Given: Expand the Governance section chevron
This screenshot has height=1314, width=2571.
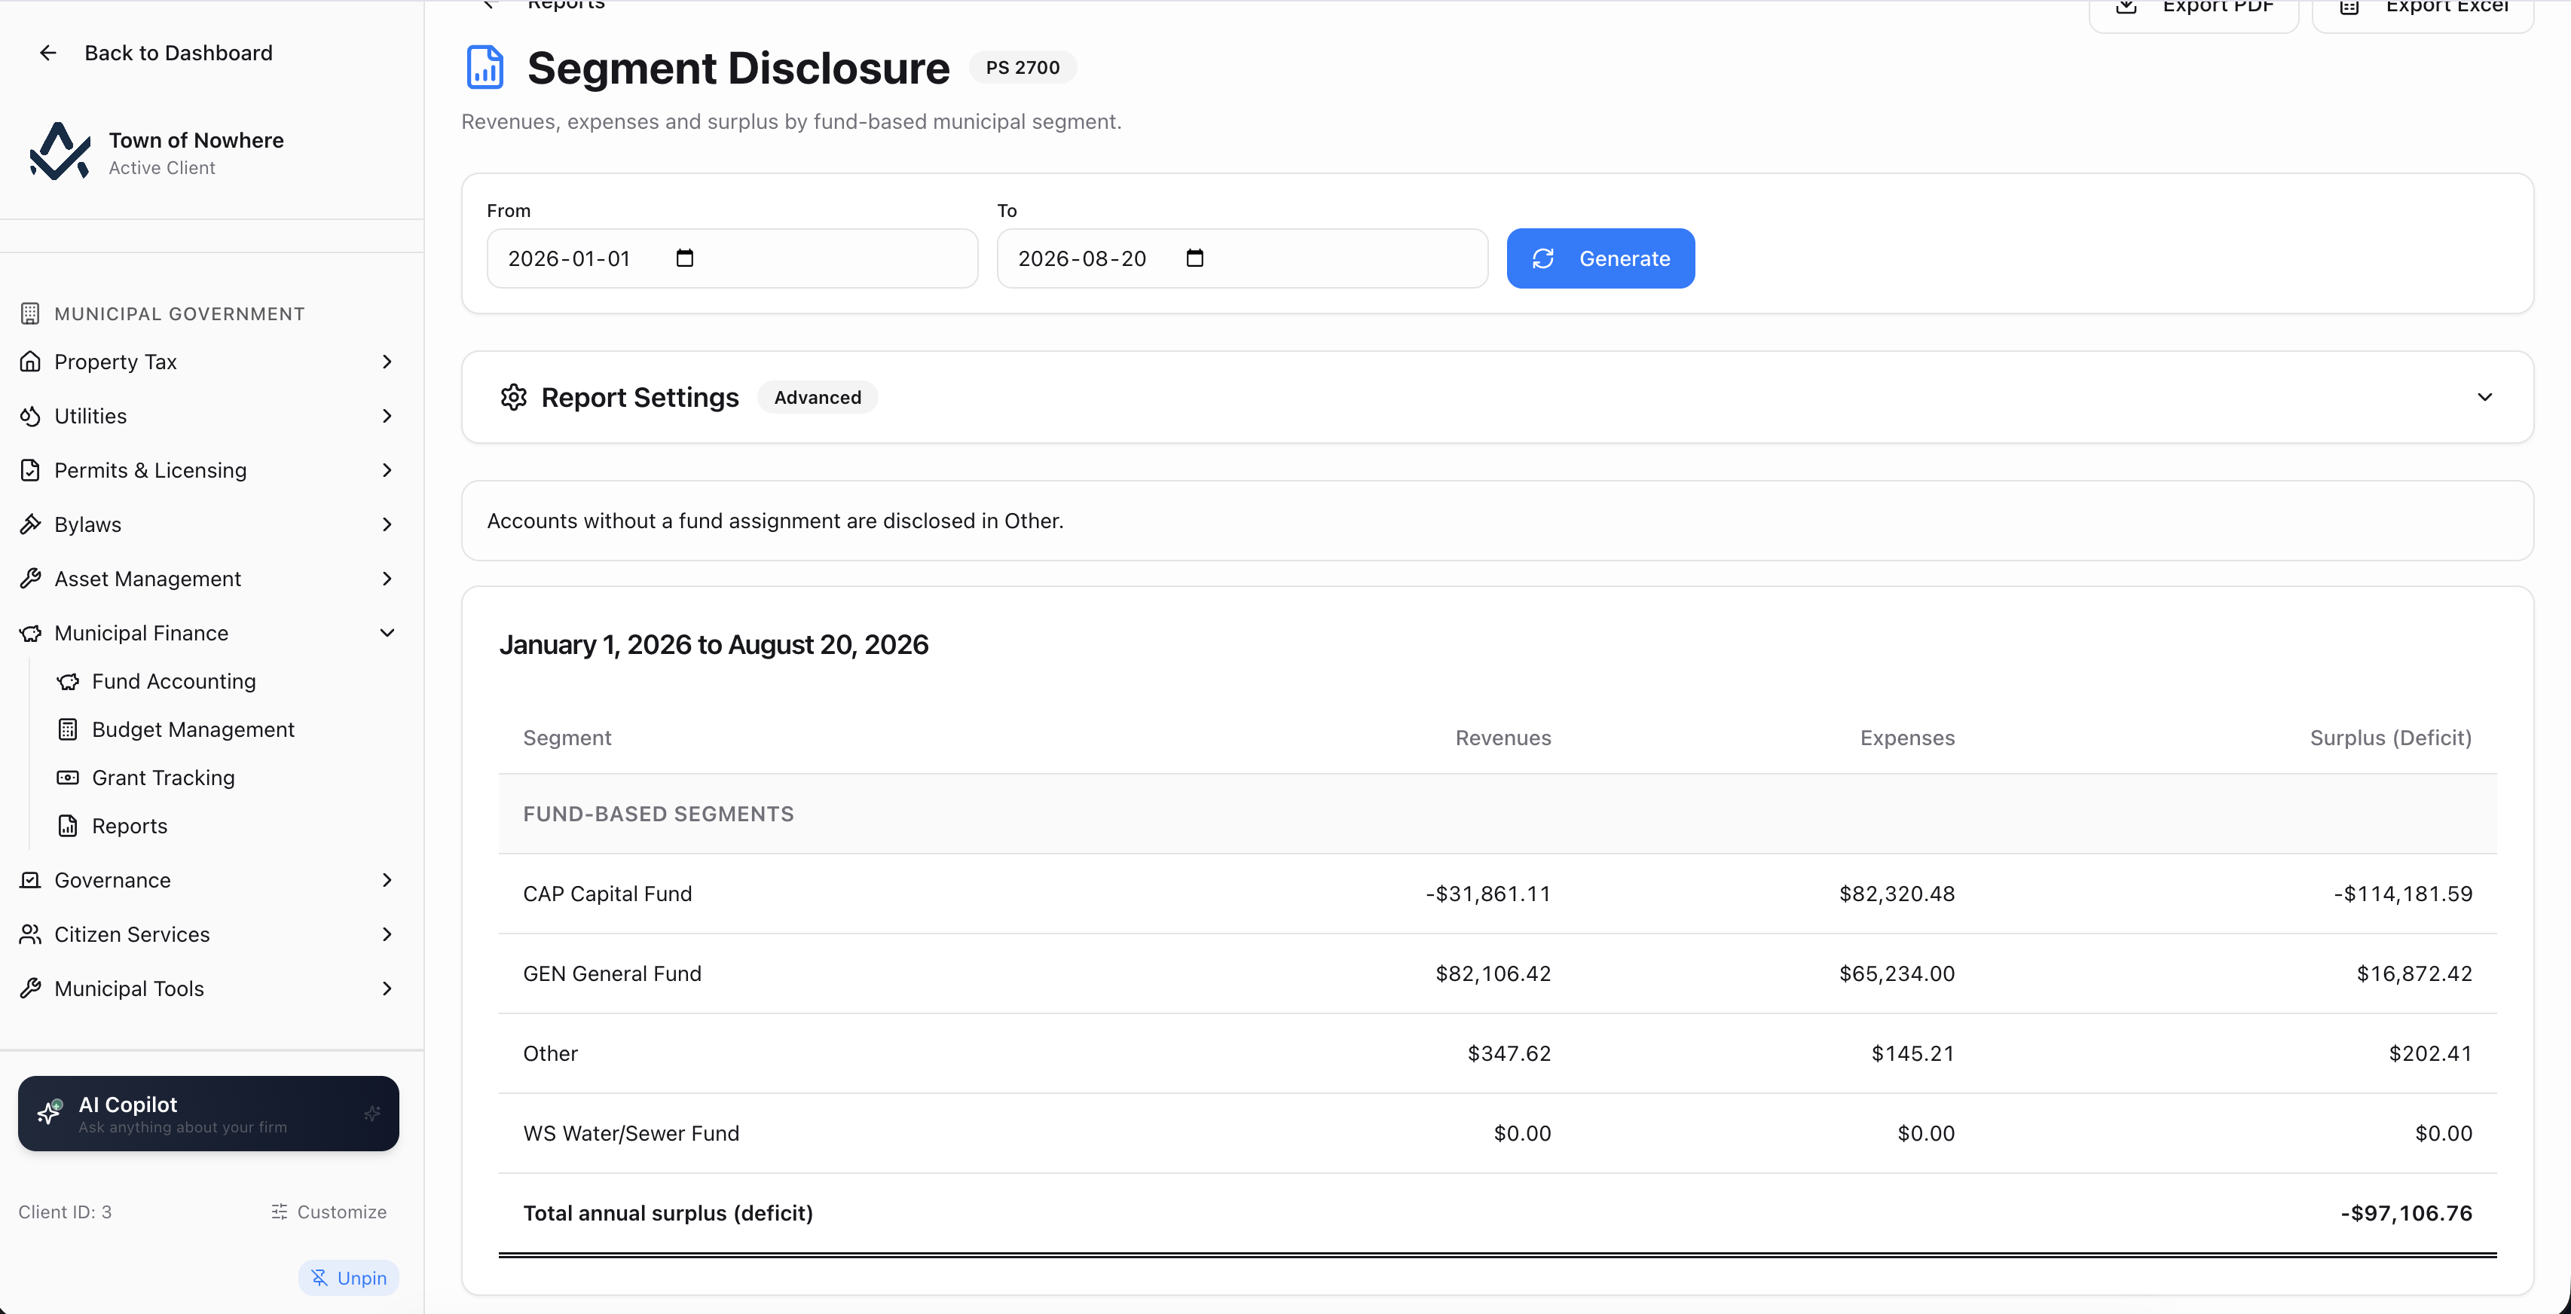Looking at the screenshot, I should [387, 880].
